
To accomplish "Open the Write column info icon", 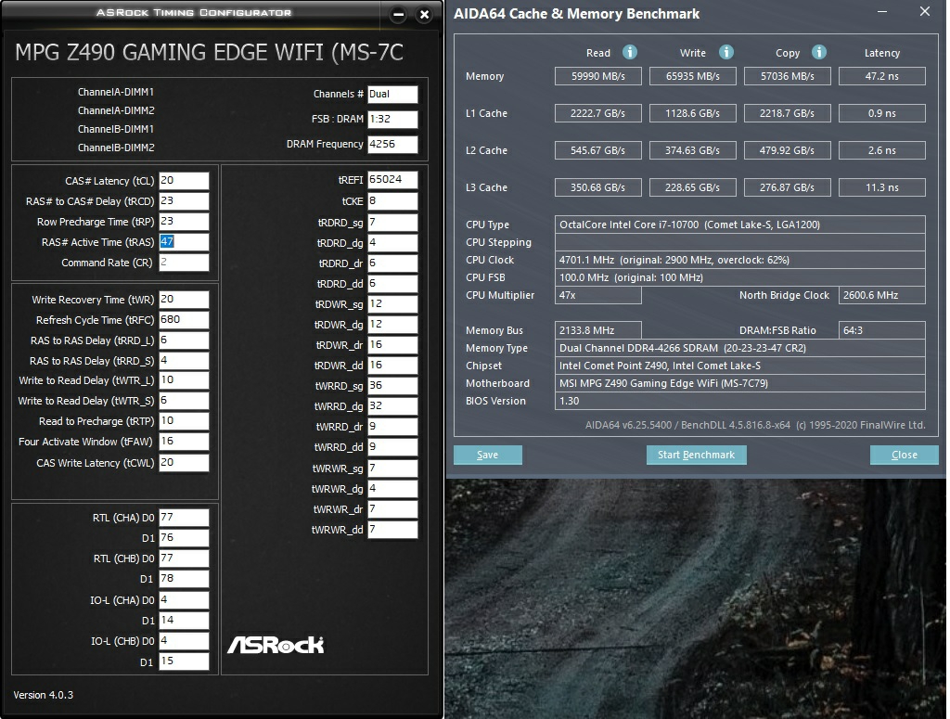I will 725,52.
